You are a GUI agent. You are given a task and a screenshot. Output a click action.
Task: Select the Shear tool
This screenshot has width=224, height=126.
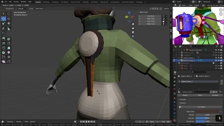point(3,62)
